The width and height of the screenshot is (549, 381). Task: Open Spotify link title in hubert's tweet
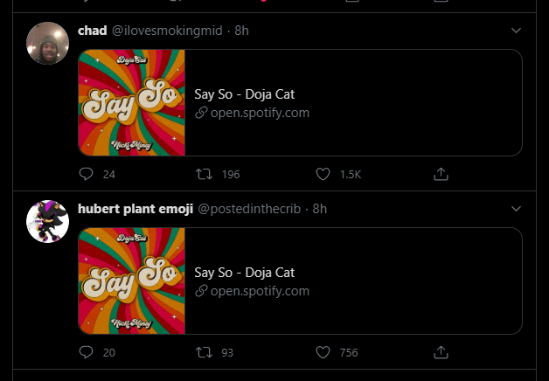coord(244,273)
